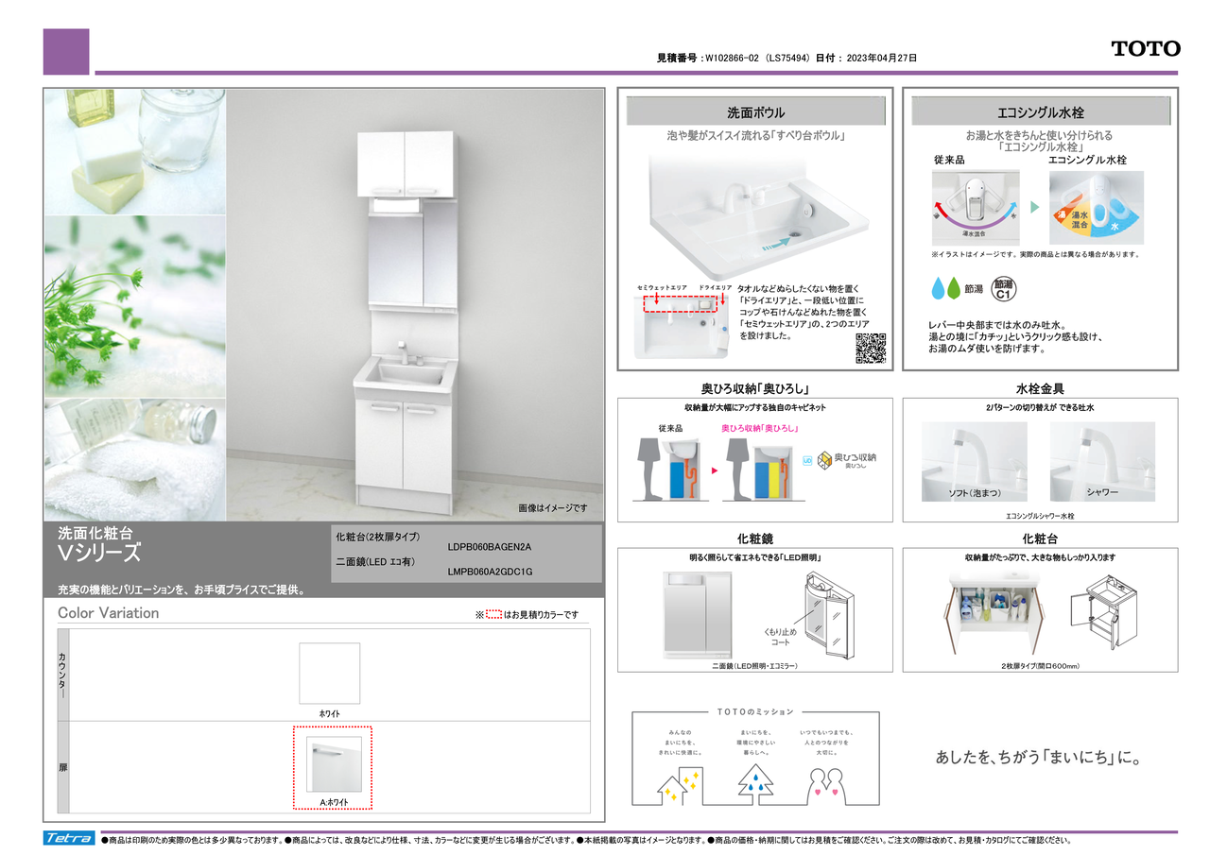1210x855 pixels.
Task: Open the QR code in the 洗面ボウル panel
Action: pos(871,349)
